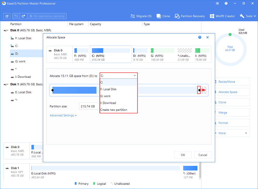Select D: (NTFS) 9.16 GB partition in dialog

pyautogui.click(x=140, y=54)
